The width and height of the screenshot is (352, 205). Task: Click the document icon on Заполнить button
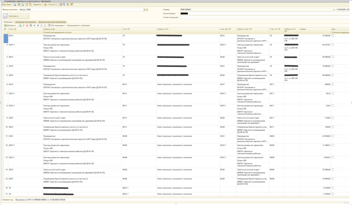6,16
